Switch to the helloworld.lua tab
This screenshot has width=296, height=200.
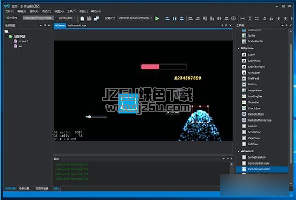pos(76,25)
